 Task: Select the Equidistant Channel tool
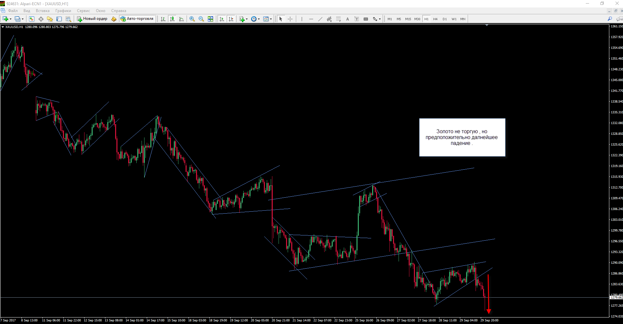point(329,19)
